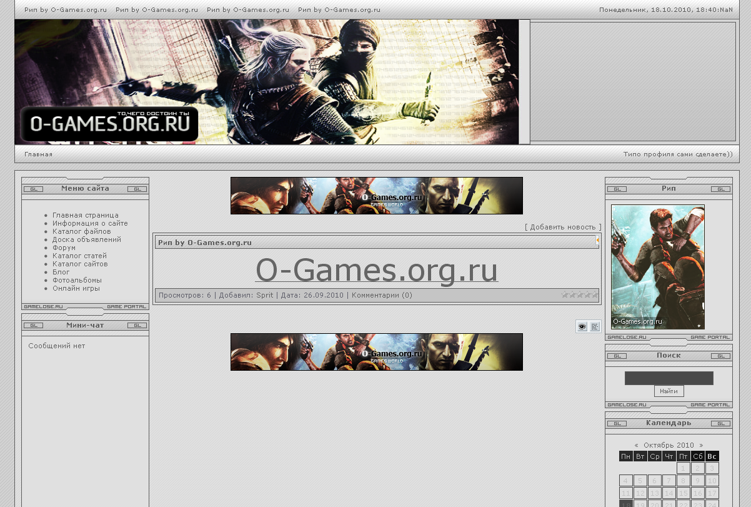Open Главная страница in the site menu
Screen dimensions: 751x507
coord(86,215)
